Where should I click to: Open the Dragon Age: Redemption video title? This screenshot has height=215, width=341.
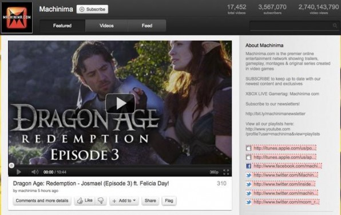91,184
